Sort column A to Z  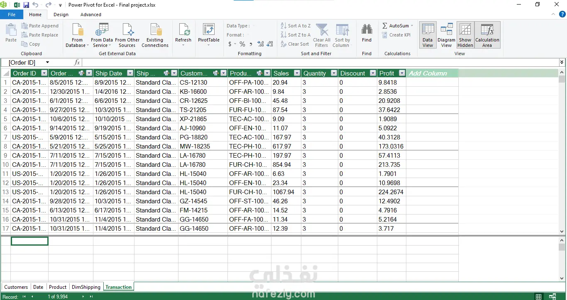click(296, 26)
